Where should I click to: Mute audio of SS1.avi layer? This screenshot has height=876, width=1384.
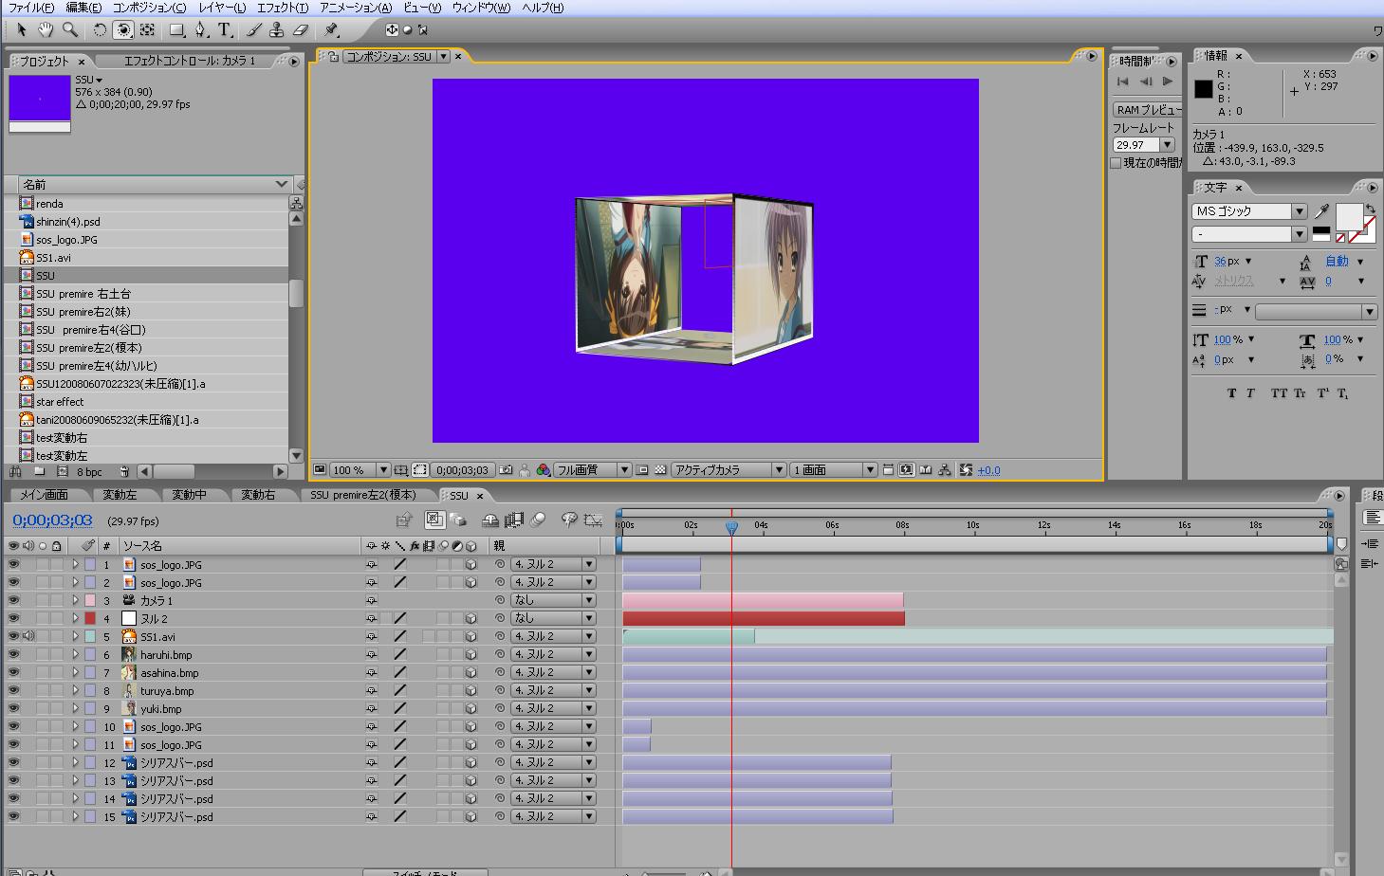click(27, 636)
